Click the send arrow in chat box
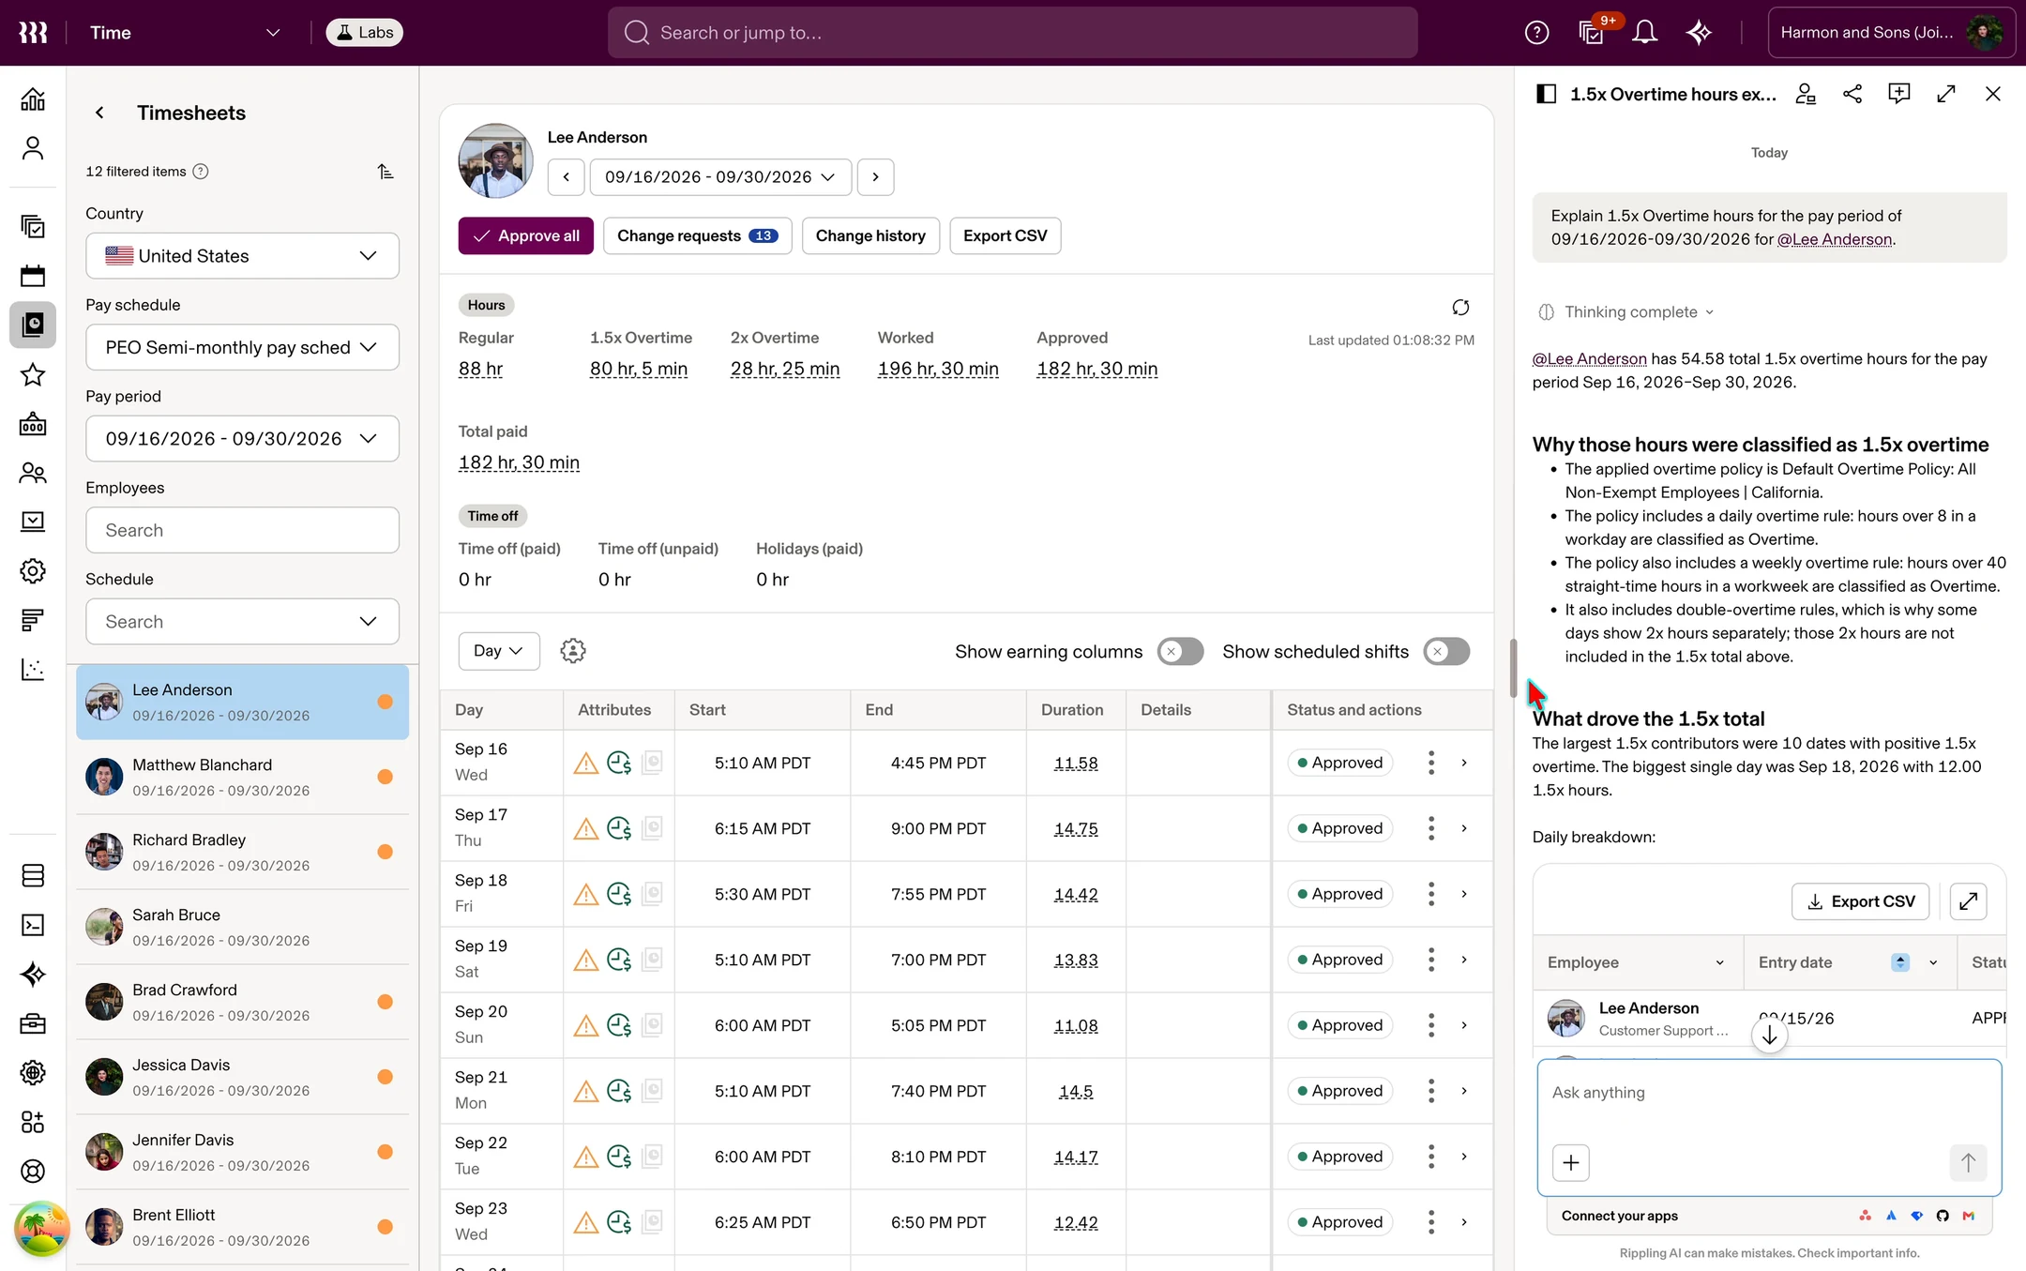Image resolution: width=2026 pixels, height=1271 pixels. tap(1968, 1163)
